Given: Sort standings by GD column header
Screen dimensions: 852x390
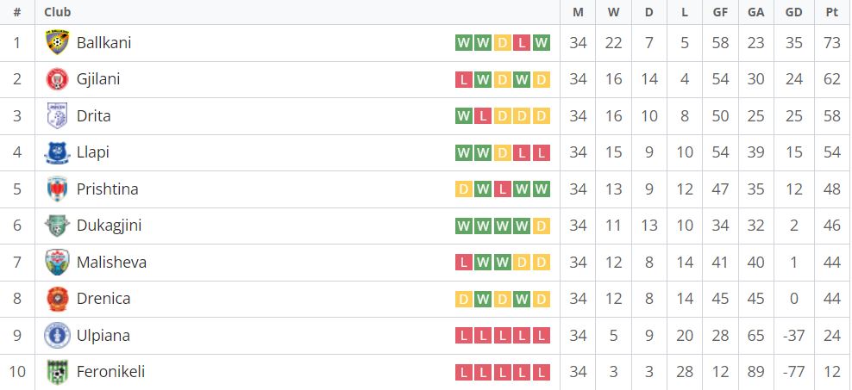Looking at the screenshot, I should (x=794, y=12).
